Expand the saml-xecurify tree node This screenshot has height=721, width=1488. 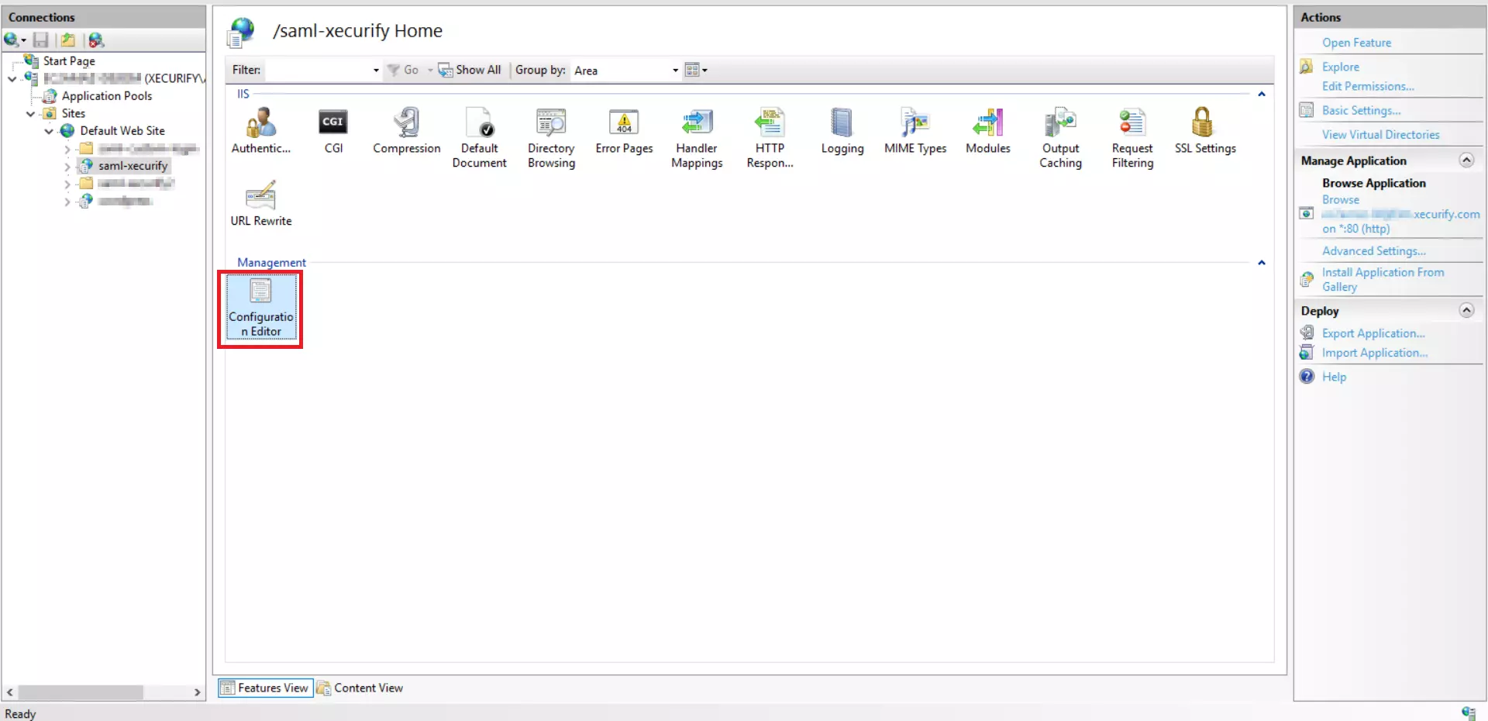tap(67, 165)
